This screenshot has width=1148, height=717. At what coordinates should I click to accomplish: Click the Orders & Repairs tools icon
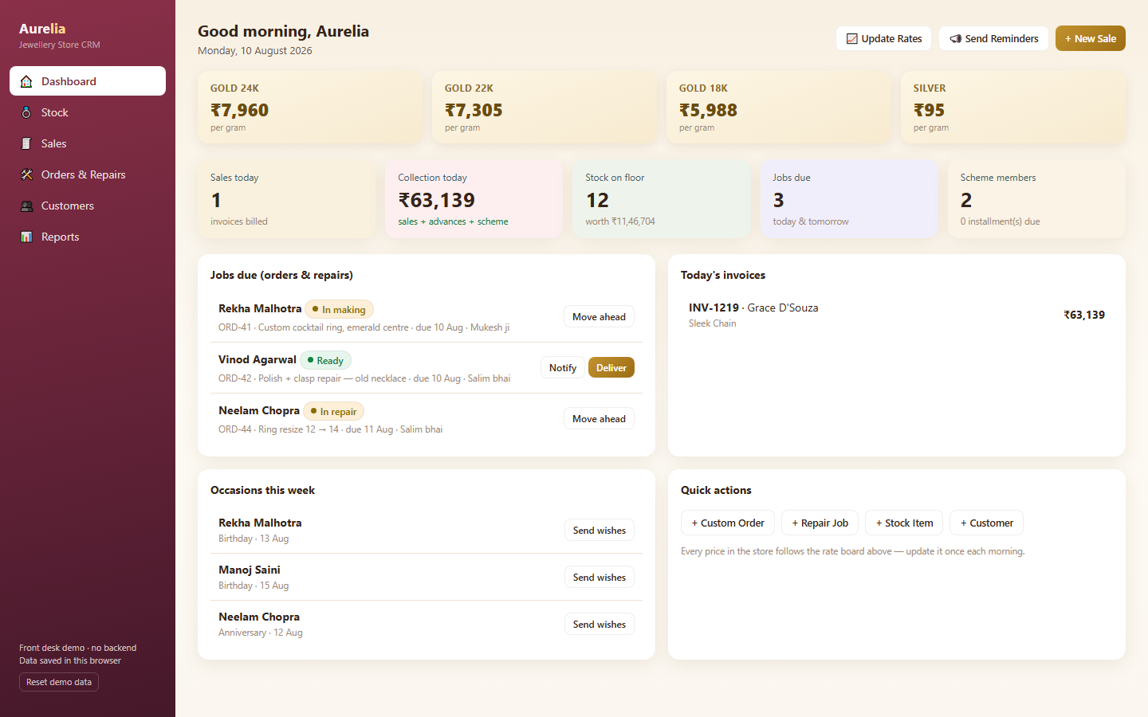pyautogui.click(x=26, y=174)
